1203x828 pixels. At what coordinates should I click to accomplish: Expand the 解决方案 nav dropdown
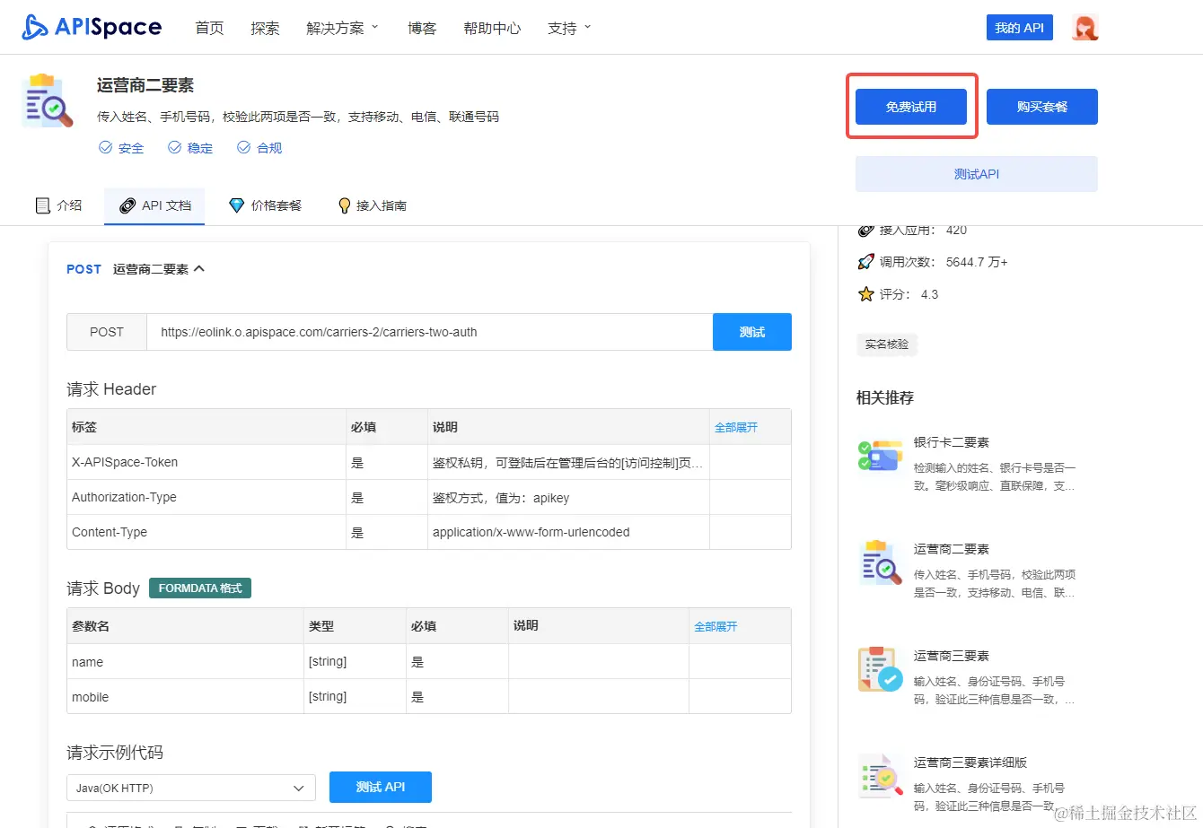point(342,28)
